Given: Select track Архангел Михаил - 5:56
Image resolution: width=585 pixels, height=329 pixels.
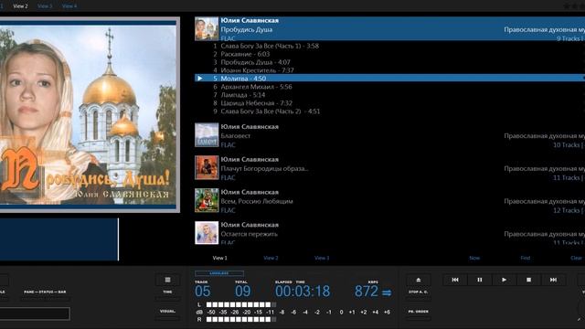Looking at the screenshot, I should pos(389,87).
